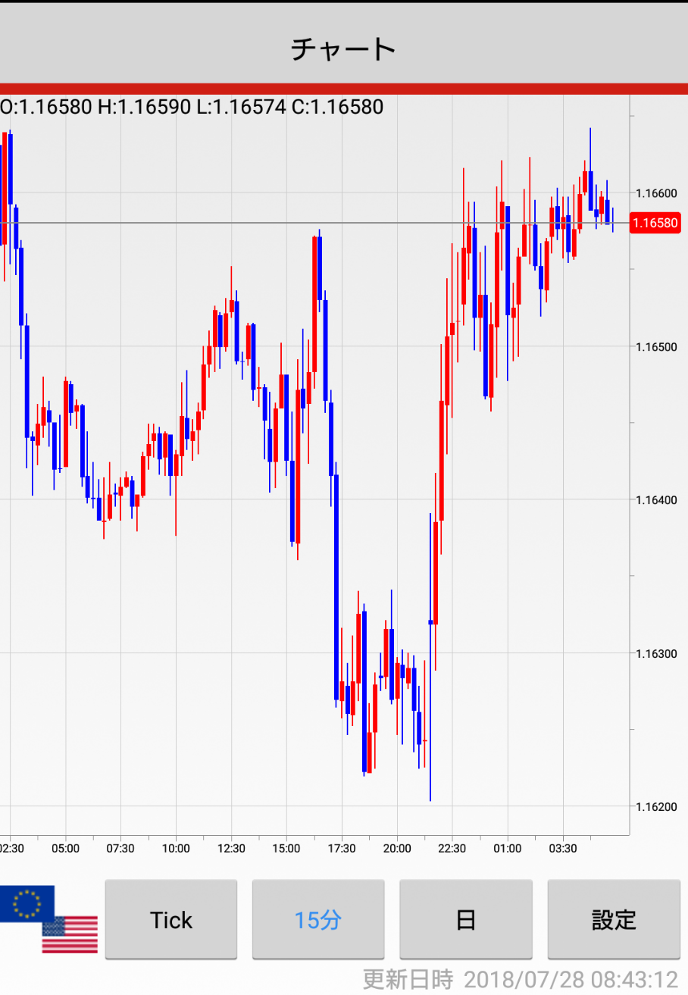
Task: Click the OHLC price readout text
Action: 192,107
